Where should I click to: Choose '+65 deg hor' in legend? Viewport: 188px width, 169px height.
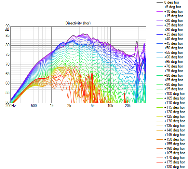pyautogui.click(x=173, y=62)
